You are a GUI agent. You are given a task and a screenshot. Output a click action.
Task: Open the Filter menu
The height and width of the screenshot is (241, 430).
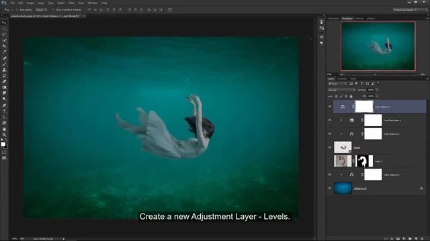[71, 3]
